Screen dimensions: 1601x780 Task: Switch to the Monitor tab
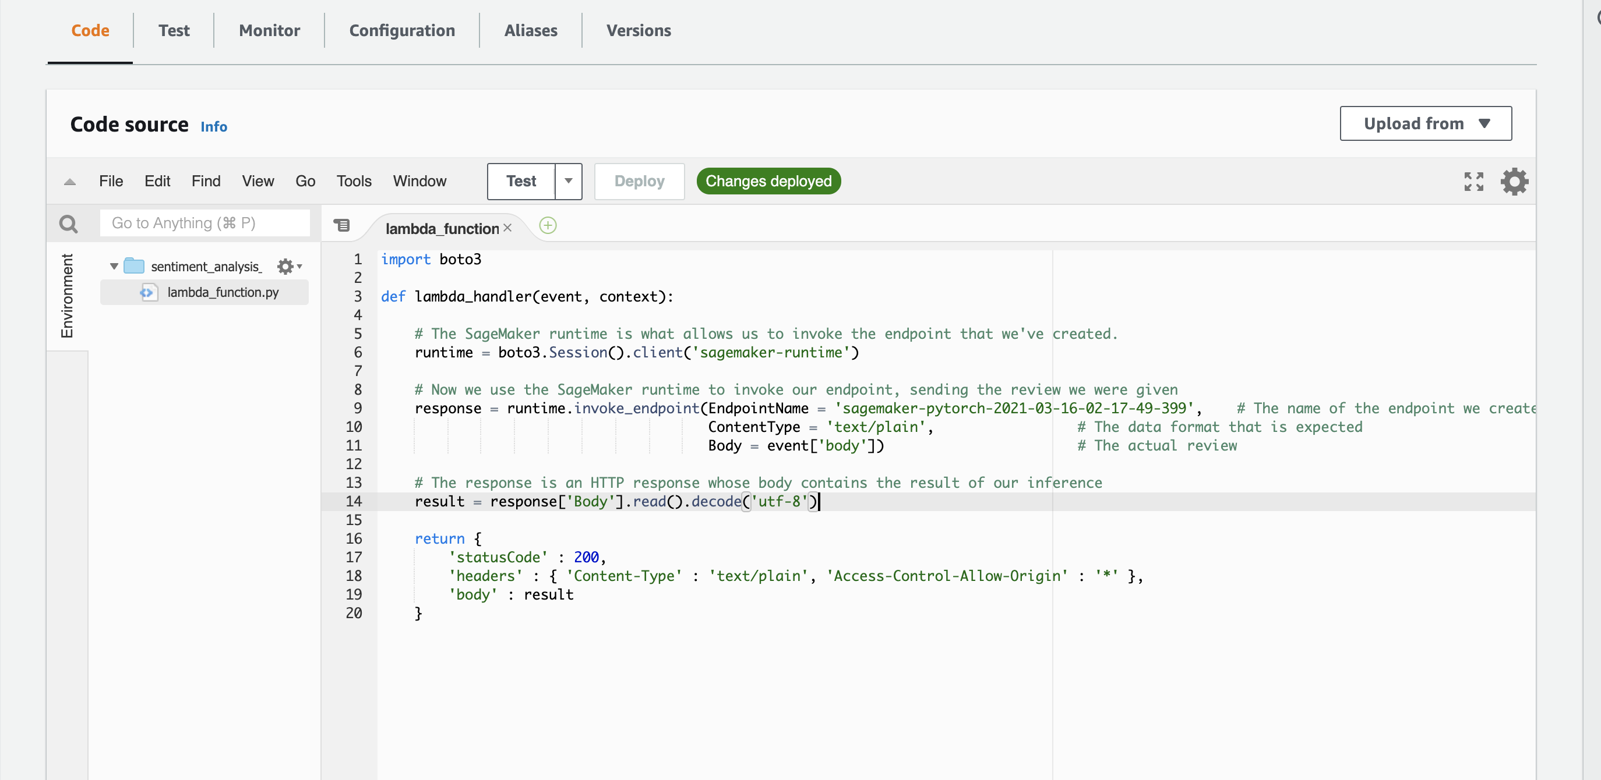coord(269,30)
